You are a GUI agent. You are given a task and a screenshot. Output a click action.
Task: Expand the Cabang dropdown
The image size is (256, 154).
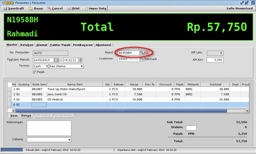pyautogui.click(x=69, y=140)
